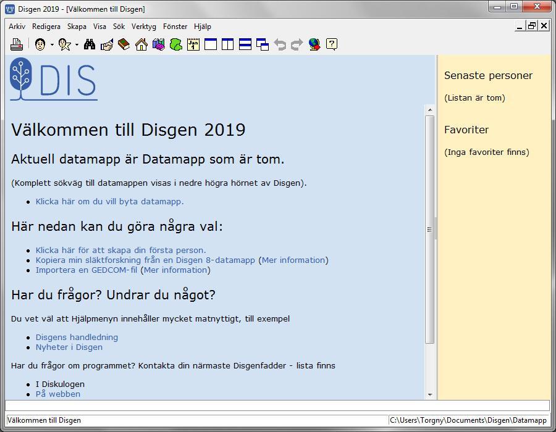The width and height of the screenshot is (556, 432).
Task: Open the Visa menu
Action: point(99,27)
